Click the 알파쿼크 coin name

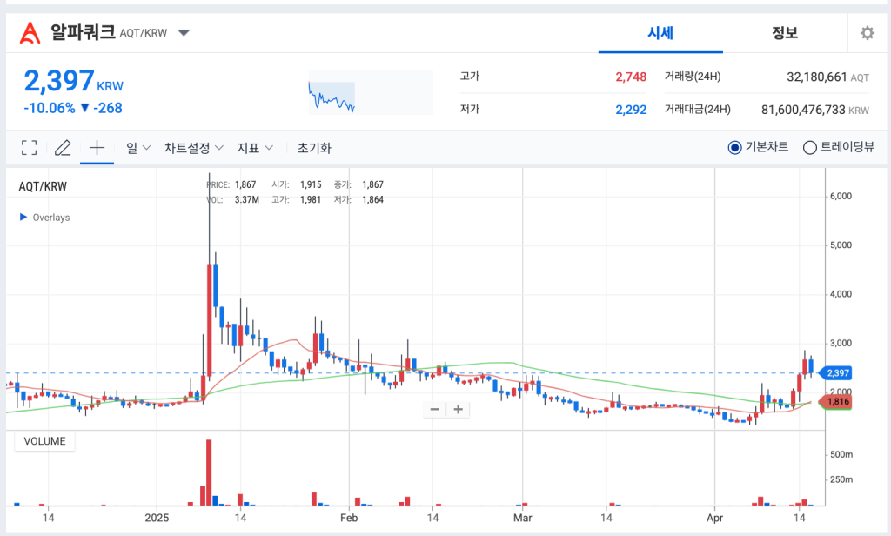tap(83, 32)
